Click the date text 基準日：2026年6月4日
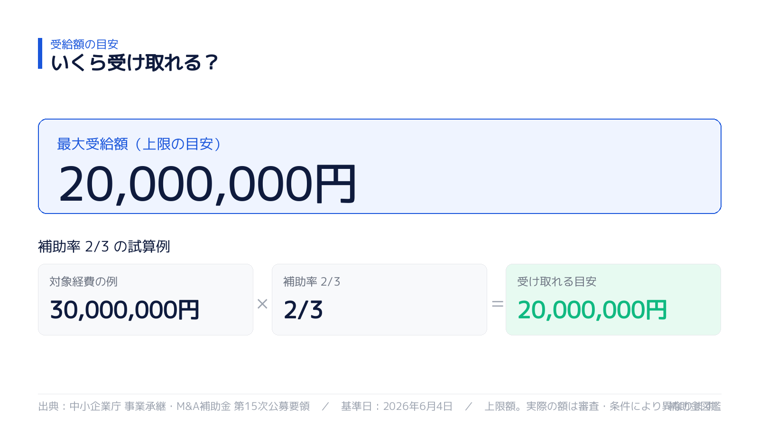This screenshot has height=427, width=759. pyautogui.click(x=397, y=406)
